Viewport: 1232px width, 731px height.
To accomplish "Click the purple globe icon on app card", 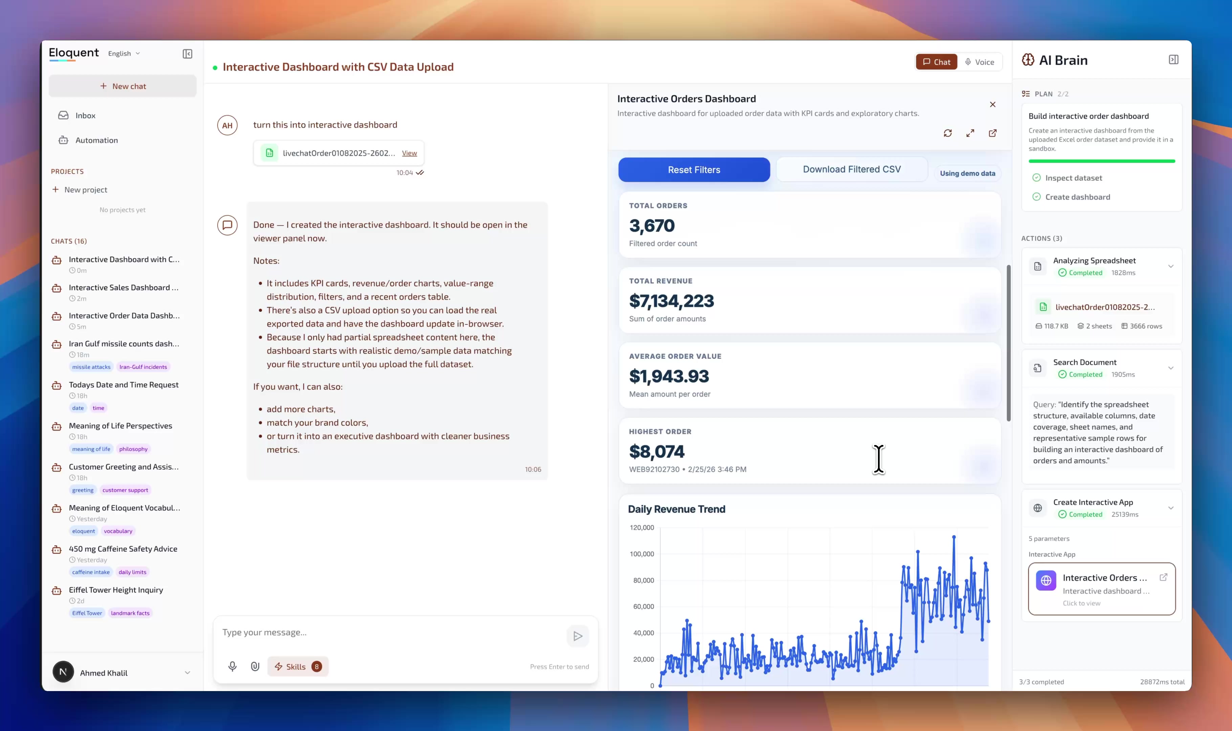I will 1046,580.
